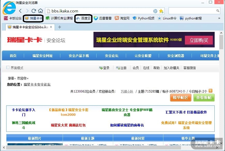Click the 客服微信 link
Image resolution: width=225 pixels, height=151 pixels.
[x=190, y=68]
